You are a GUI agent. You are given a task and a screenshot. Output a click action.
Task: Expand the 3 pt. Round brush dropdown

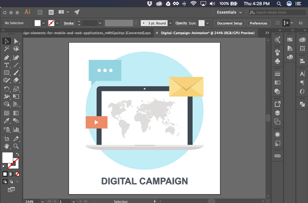170,23
